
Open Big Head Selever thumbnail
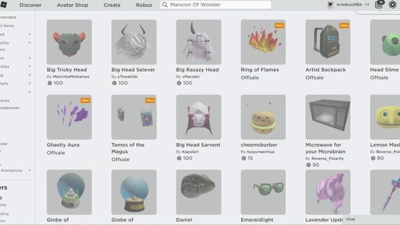point(134,42)
